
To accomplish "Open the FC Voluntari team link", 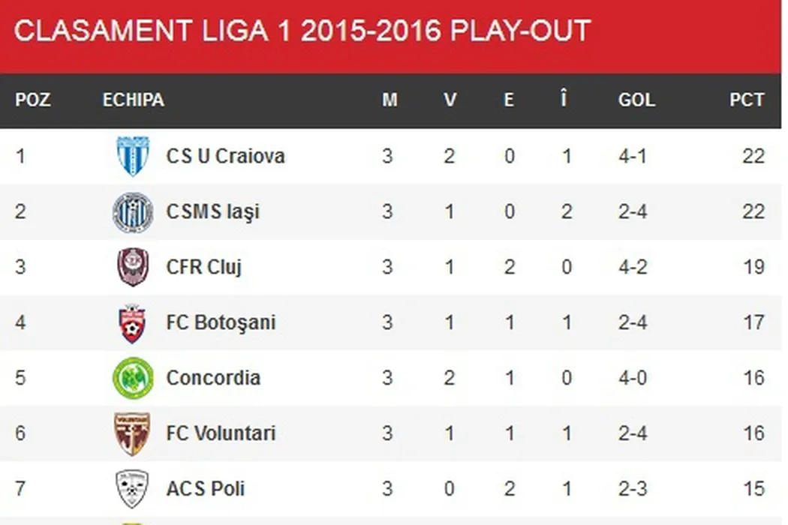I will 221,433.
